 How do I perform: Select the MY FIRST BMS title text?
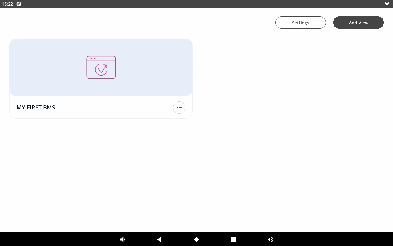36,108
